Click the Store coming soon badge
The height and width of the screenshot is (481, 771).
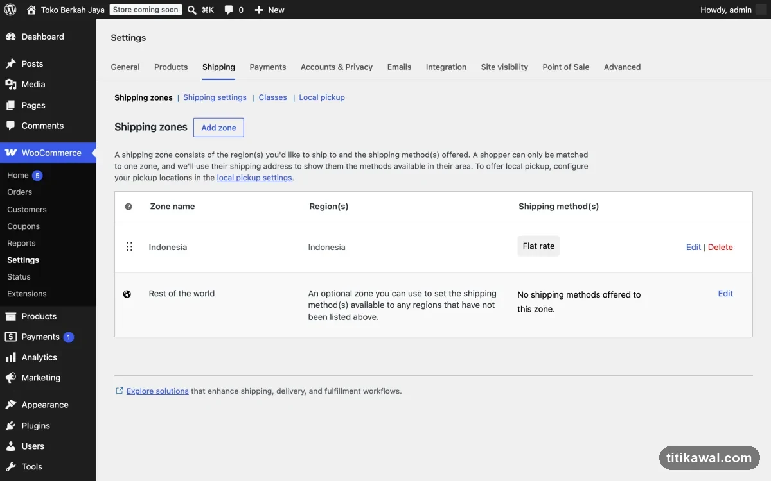pyautogui.click(x=146, y=10)
